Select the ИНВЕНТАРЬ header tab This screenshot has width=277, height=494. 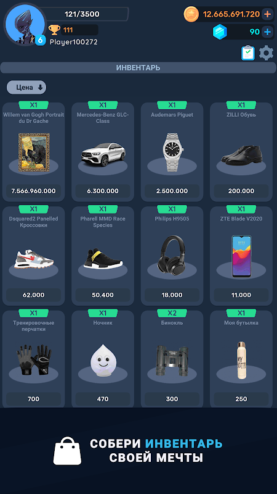point(138,68)
